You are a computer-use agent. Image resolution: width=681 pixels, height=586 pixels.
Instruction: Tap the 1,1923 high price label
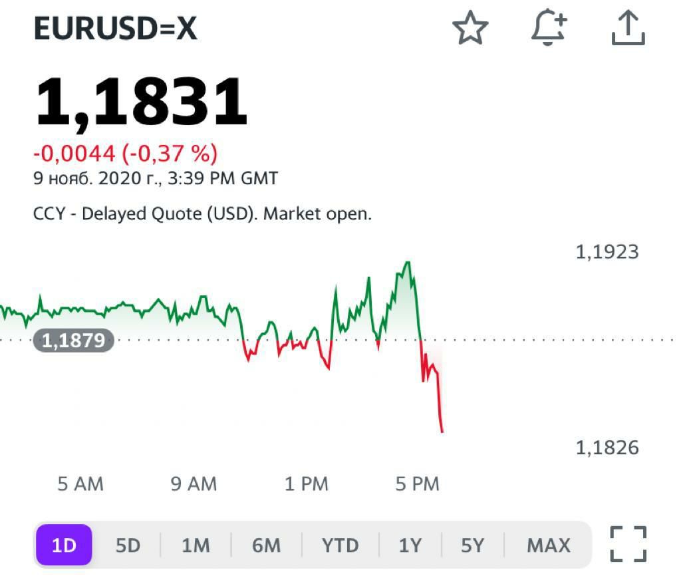point(607,251)
